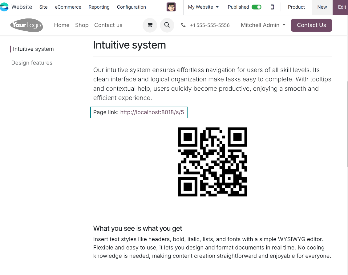The image size is (348, 275).
Task: Open the Site menu
Action: [43, 7]
